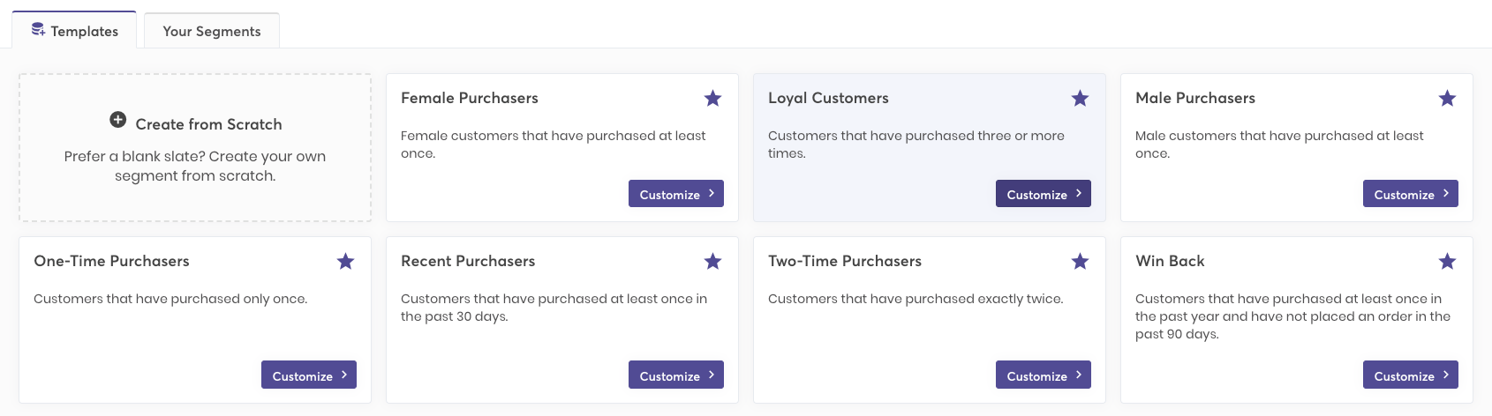
Task: Open the Create from Scratch card
Action: point(195,148)
